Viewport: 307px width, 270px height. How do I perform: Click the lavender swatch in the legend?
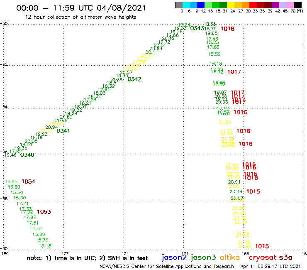coord(283,5)
